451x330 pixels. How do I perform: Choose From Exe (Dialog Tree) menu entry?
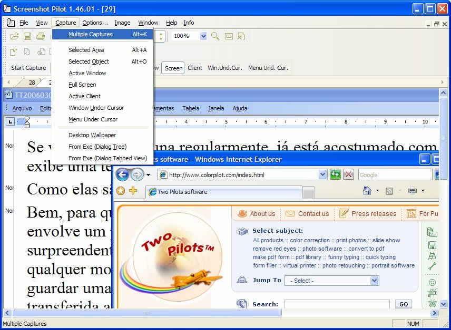[x=103, y=147]
